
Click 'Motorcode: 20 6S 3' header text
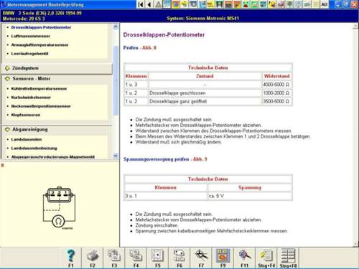coord(24,19)
